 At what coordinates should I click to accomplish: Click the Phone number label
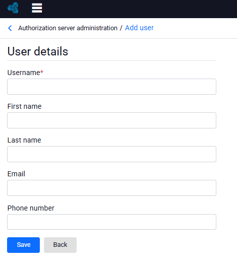pos(31,208)
